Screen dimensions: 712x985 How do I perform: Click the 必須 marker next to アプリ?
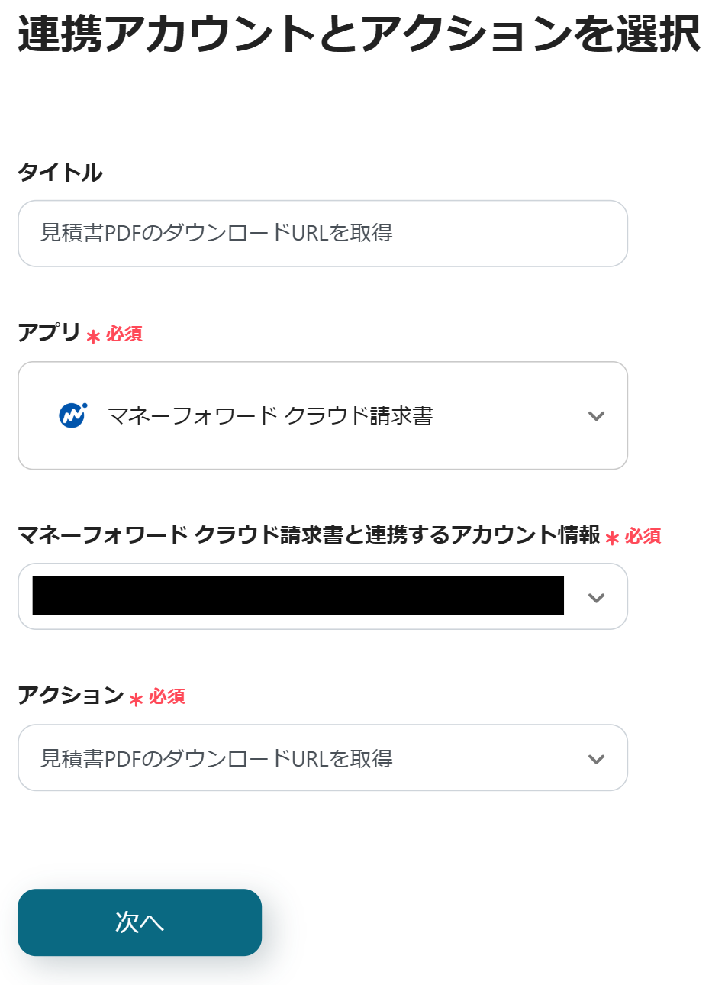[x=124, y=334]
